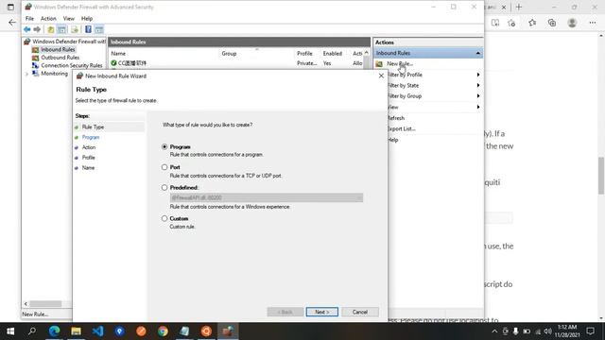
Task: Open Google Chrome from taskbar
Action: [163, 331]
